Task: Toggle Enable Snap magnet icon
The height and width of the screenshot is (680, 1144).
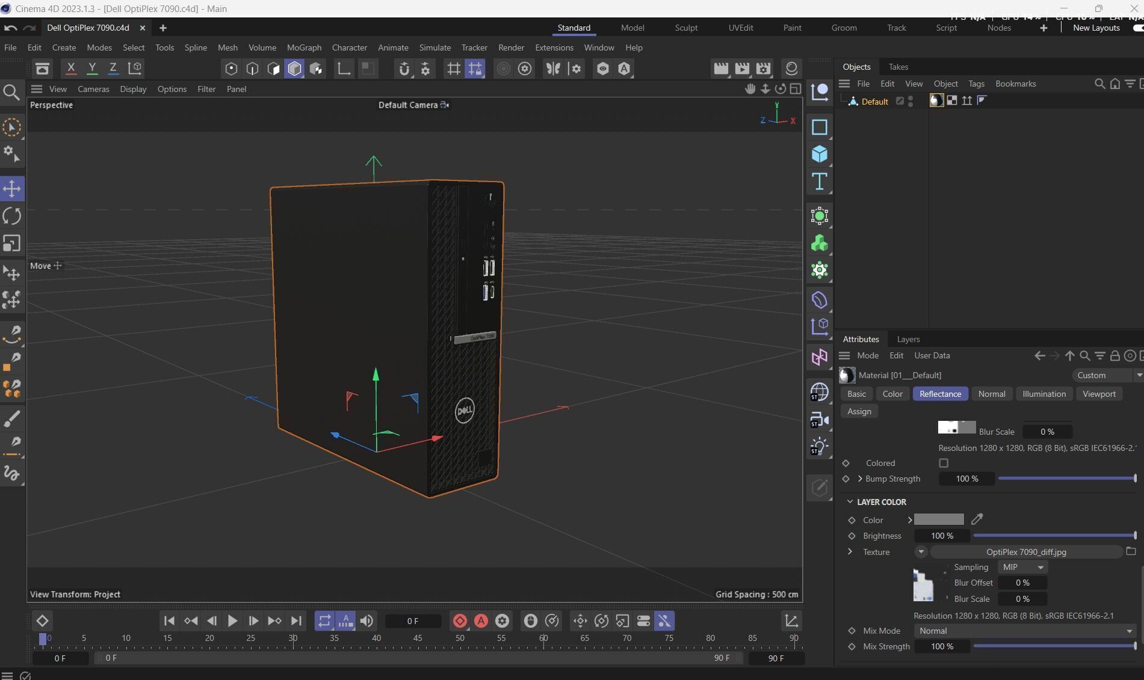Action: [404, 69]
